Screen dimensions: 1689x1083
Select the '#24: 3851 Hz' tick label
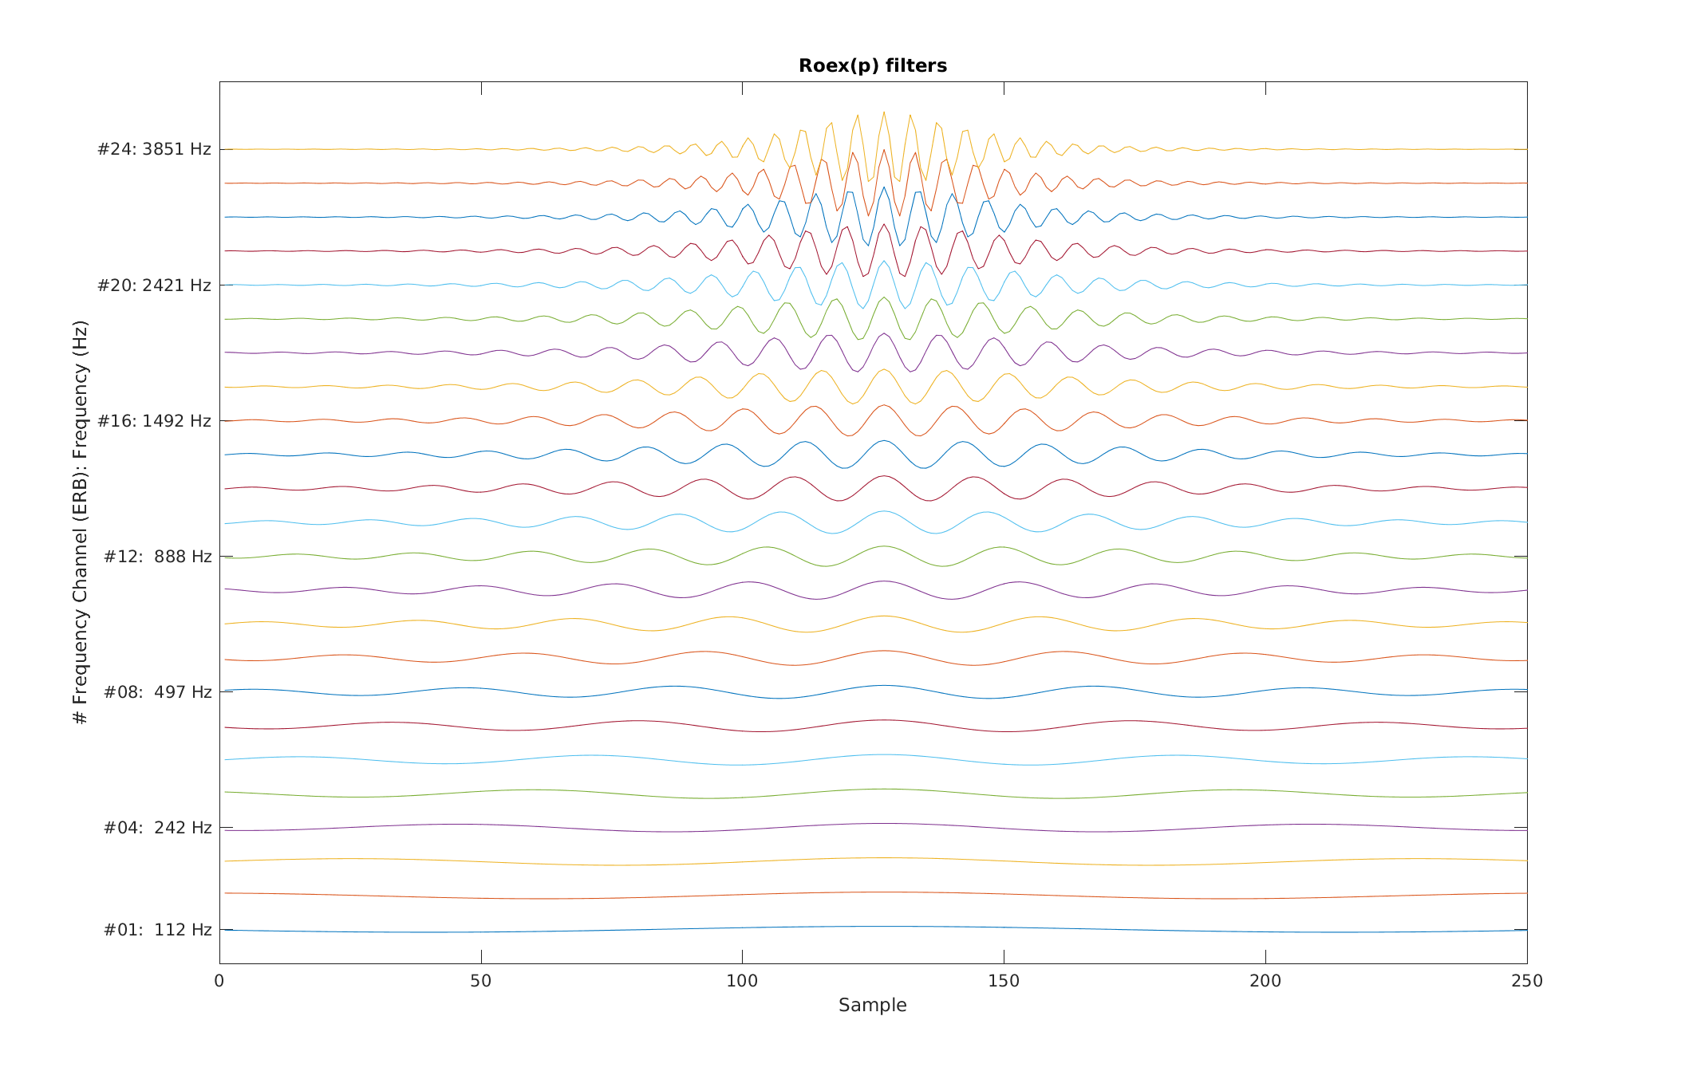pos(154,150)
